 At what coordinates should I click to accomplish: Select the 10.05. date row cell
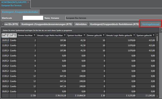(x=5, y=40)
